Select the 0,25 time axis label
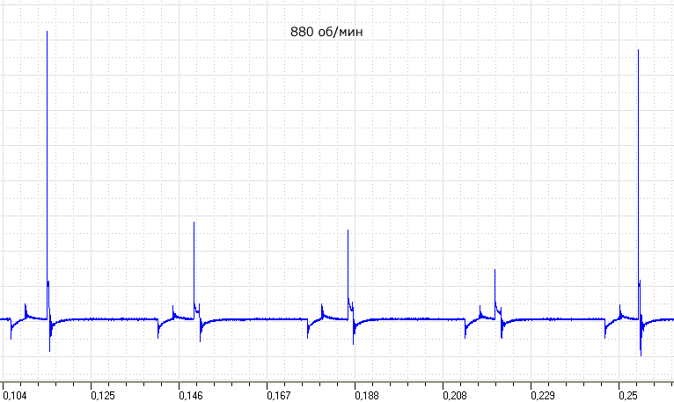The height and width of the screenshot is (402, 674). [628, 395]
